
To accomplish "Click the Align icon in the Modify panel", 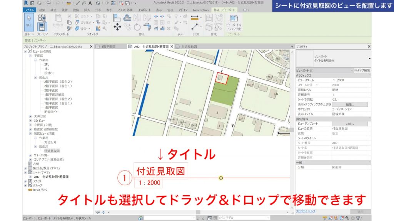I will pos(118,17).
